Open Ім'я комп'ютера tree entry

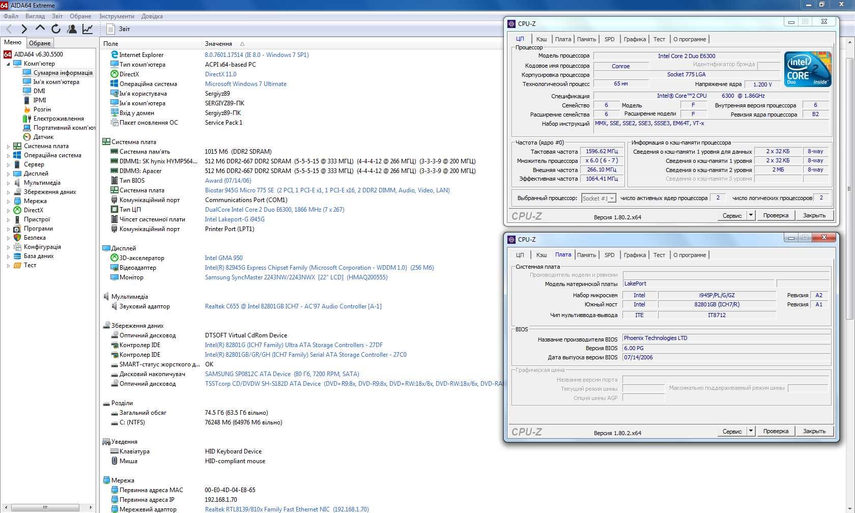pos(56,82)
